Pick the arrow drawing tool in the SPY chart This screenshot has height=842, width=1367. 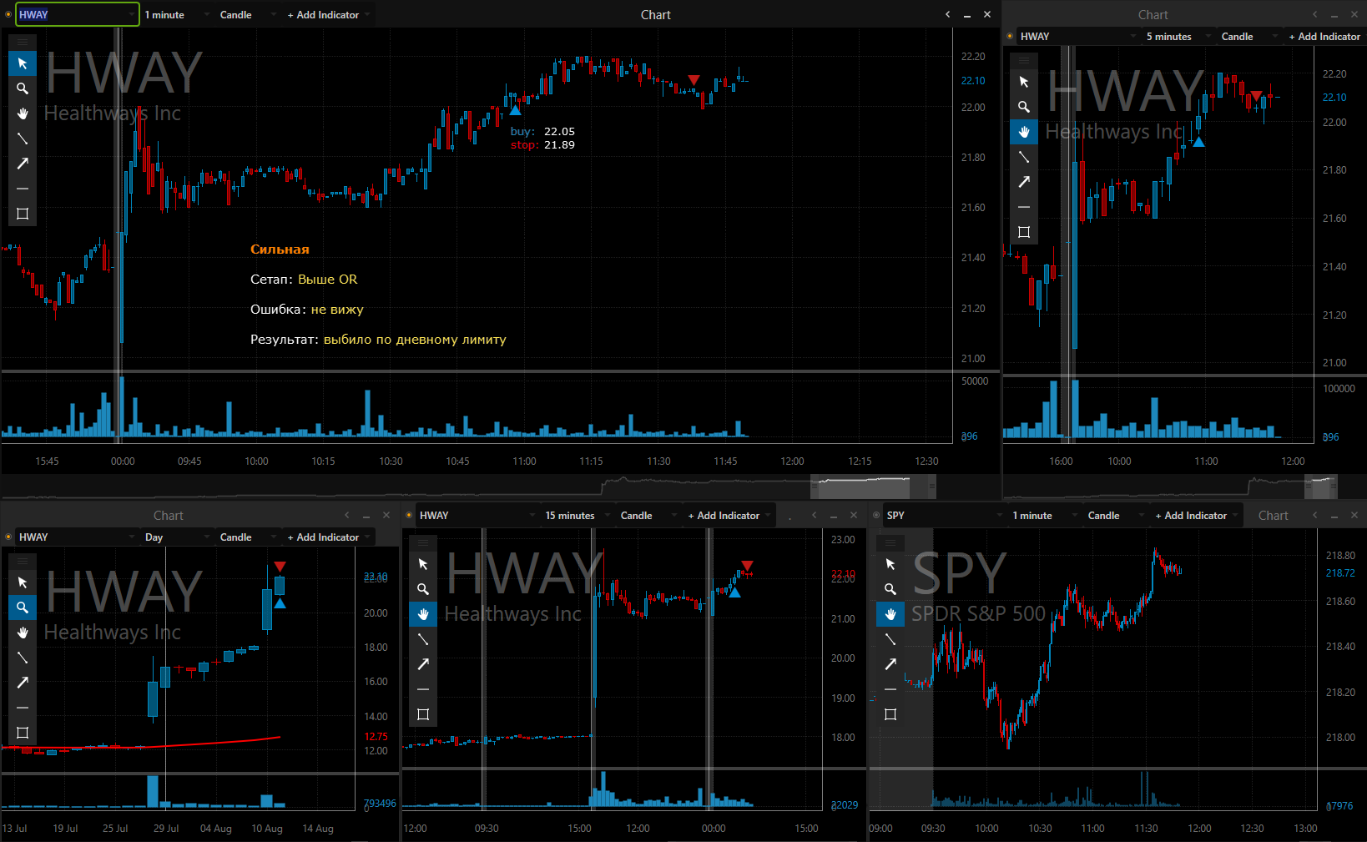tap(890, 664)
